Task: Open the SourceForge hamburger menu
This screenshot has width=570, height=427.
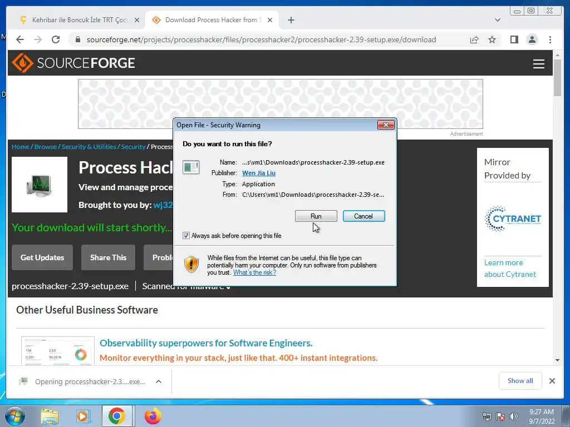Action: click(x=538, y=64)
